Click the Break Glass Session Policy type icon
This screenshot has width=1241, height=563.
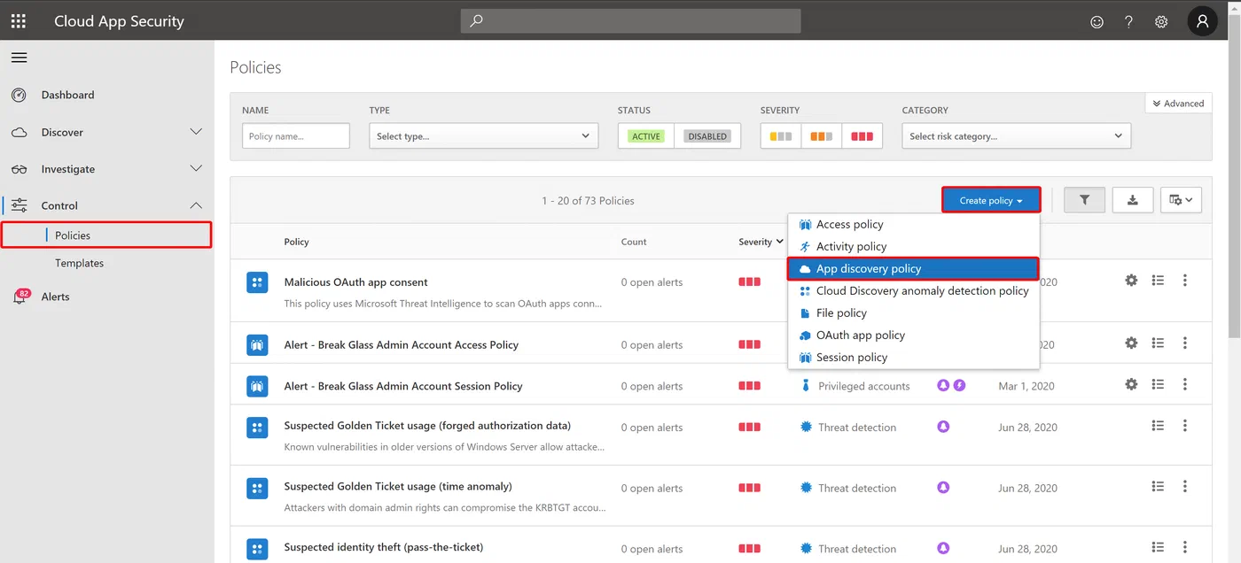click(257, 386)
